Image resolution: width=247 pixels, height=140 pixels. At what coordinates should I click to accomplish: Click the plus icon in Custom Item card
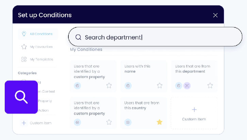(194, 109)
